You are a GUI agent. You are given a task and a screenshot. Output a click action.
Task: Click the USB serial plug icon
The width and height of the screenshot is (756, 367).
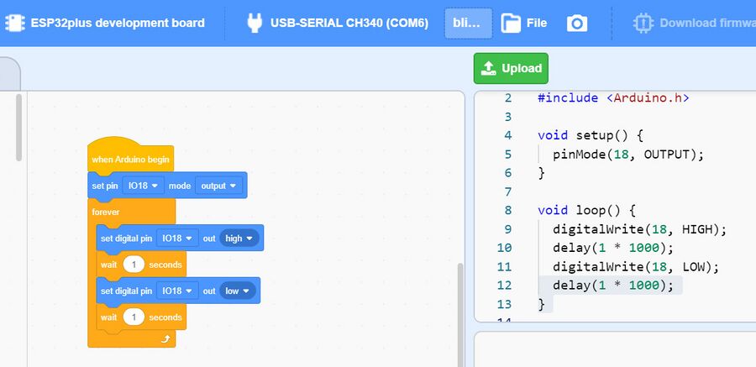click(254, 23)
